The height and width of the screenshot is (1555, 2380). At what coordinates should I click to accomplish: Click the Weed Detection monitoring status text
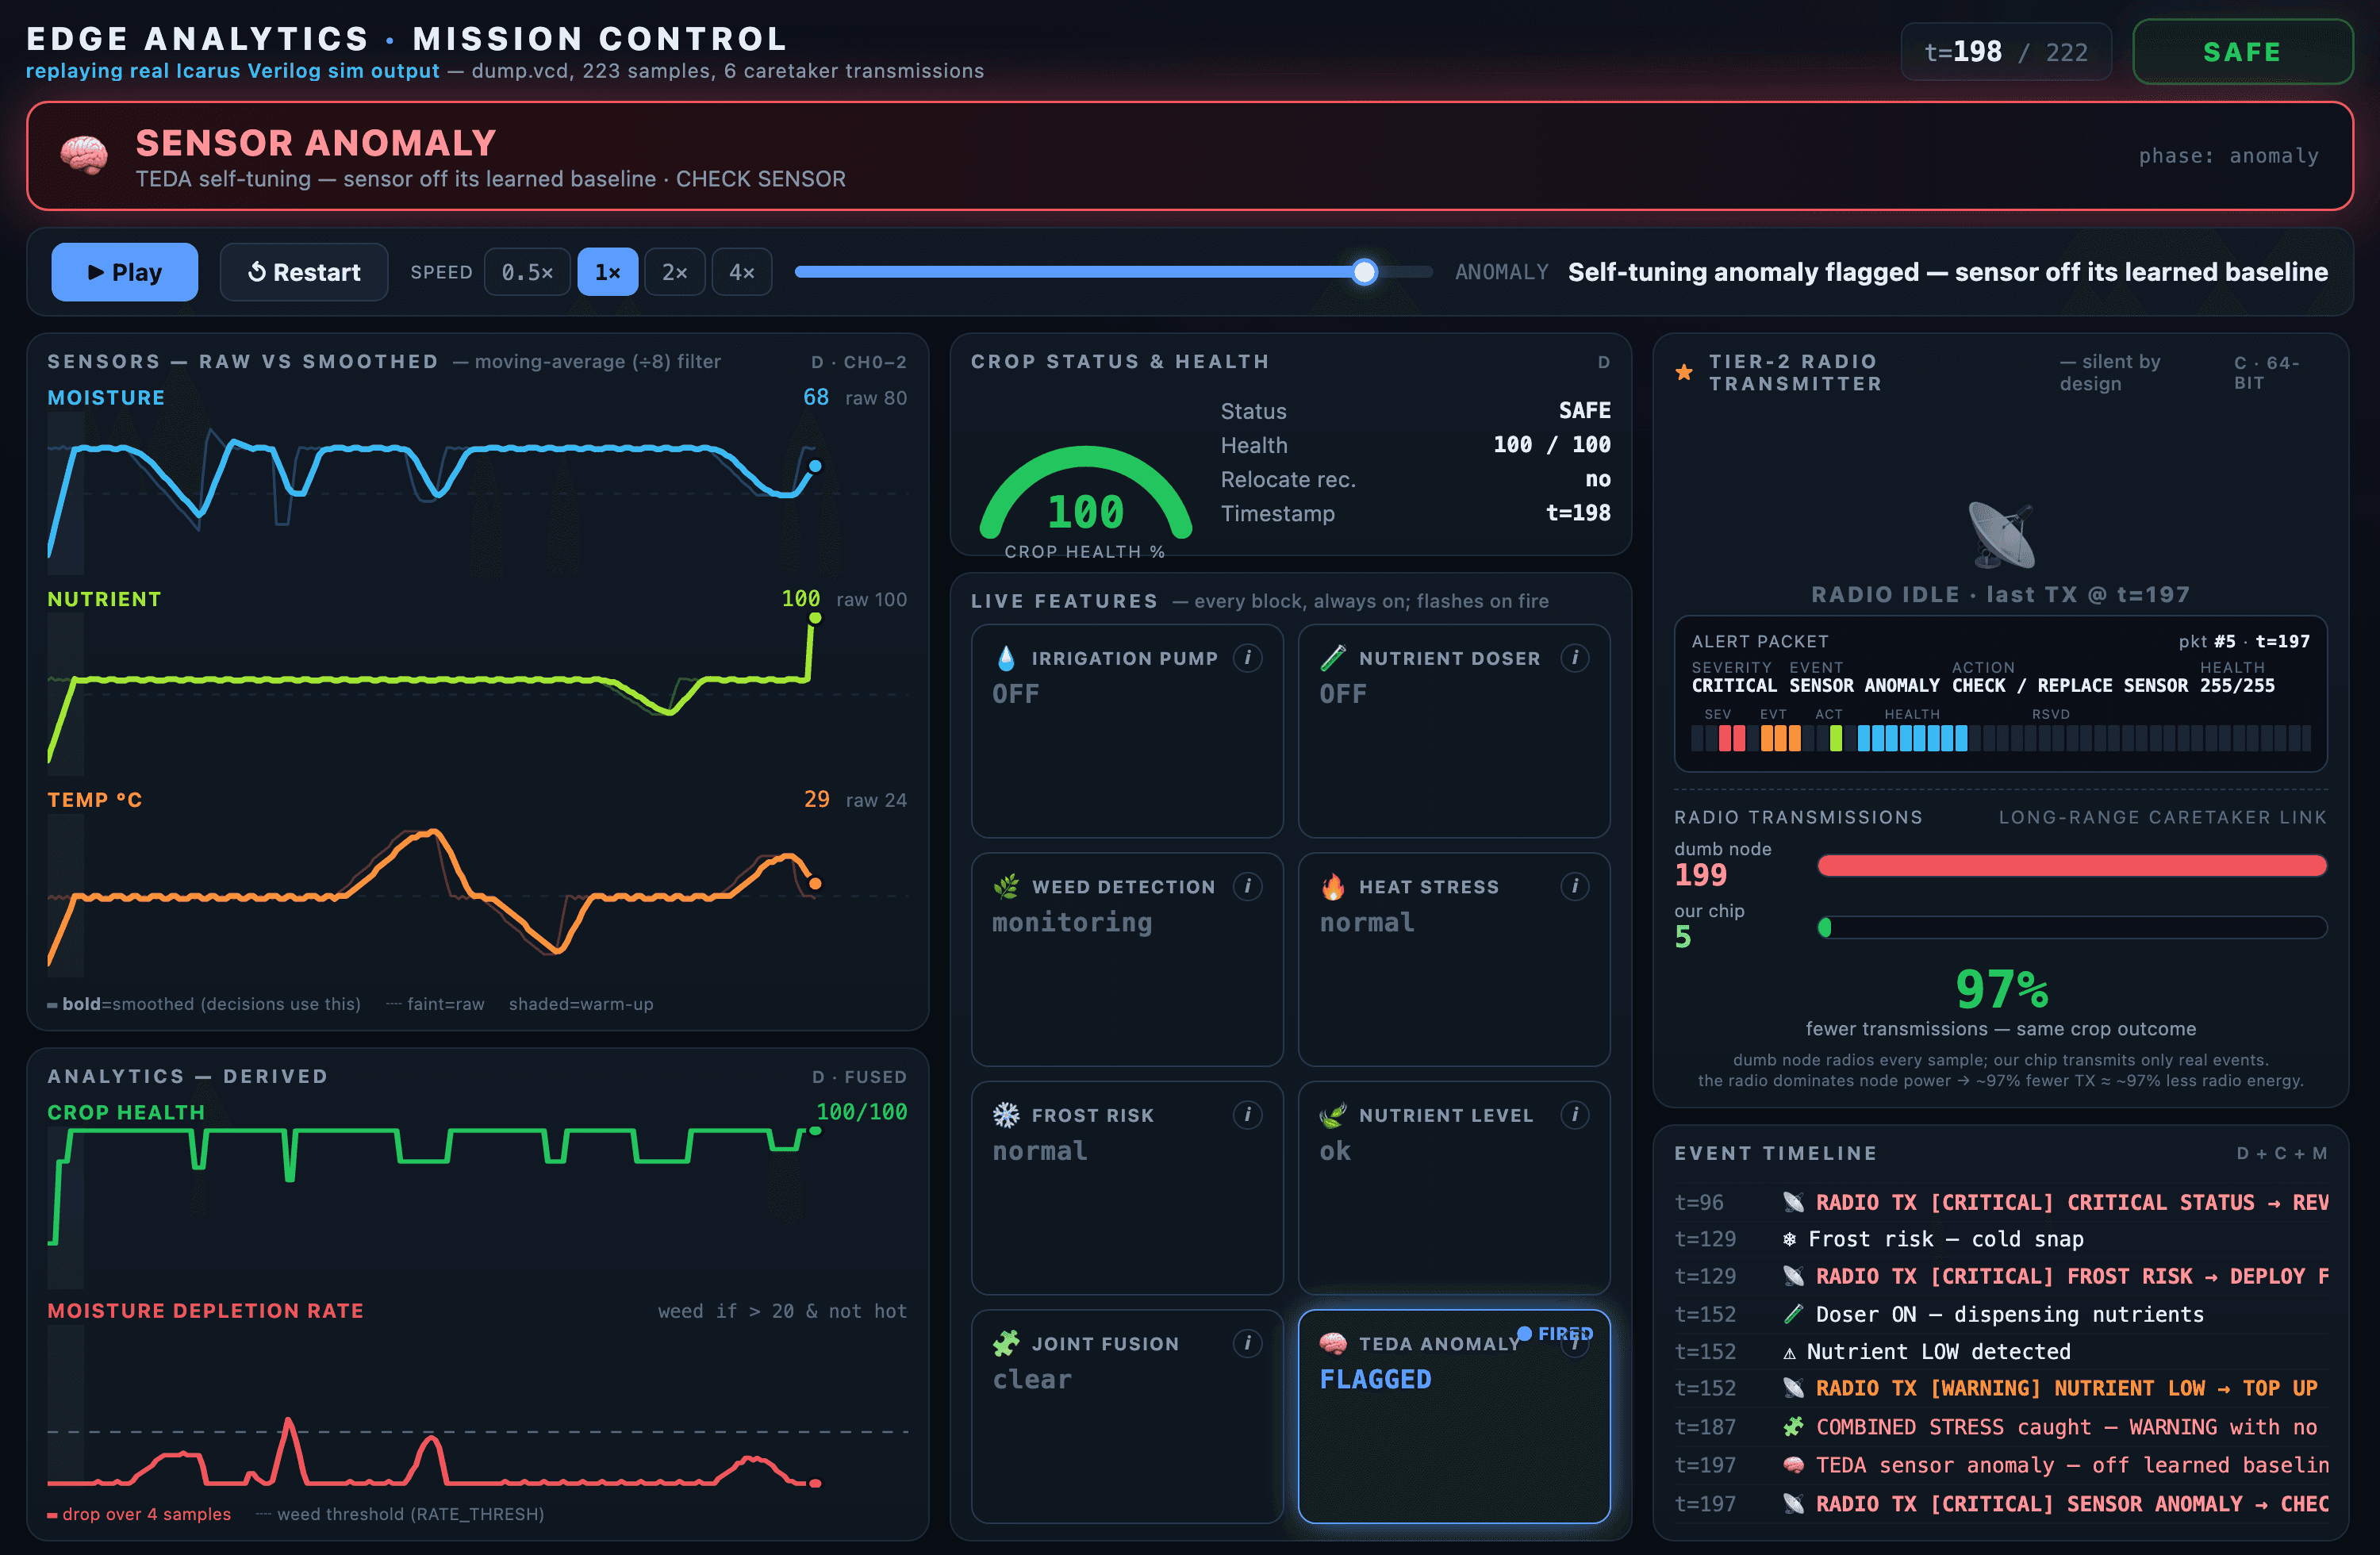(1072, 922)
